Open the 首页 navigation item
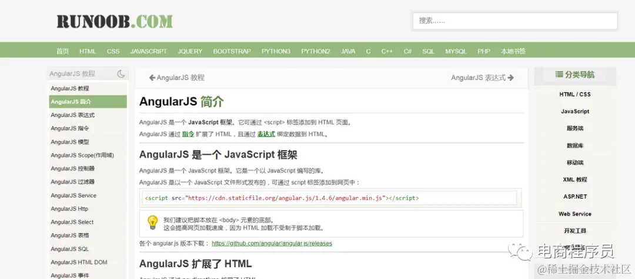This screenshot has height=279, width=635. (62, 51)
